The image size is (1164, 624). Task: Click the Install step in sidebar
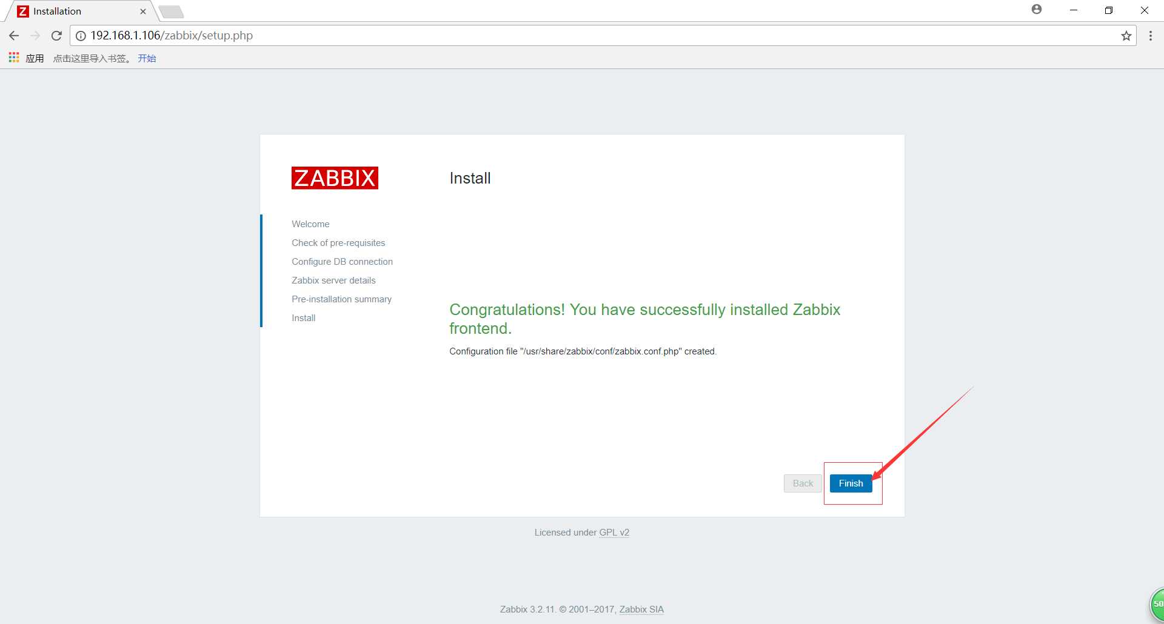click(x=303, y=318)
